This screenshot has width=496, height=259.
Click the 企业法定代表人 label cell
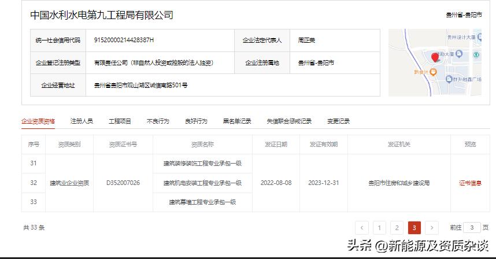tap(262, 40)
